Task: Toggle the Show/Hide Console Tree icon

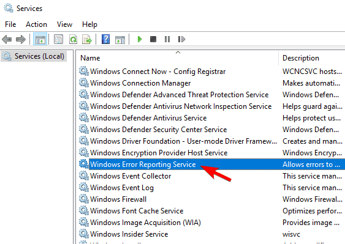Action: (40, 39)
